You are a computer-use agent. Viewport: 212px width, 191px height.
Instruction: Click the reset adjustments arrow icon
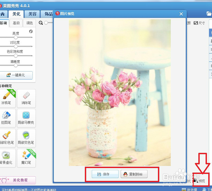(x=31, y=31)
